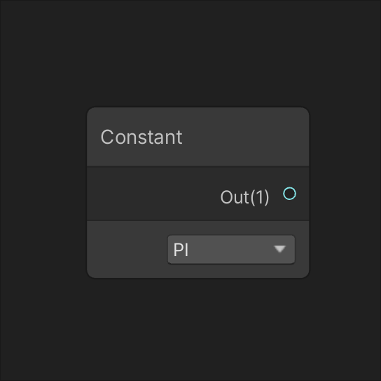The height and width of the screenshot is (381, 381).
Task: Click the cyan Out(1) output port circle
Action: coord(289,194)
